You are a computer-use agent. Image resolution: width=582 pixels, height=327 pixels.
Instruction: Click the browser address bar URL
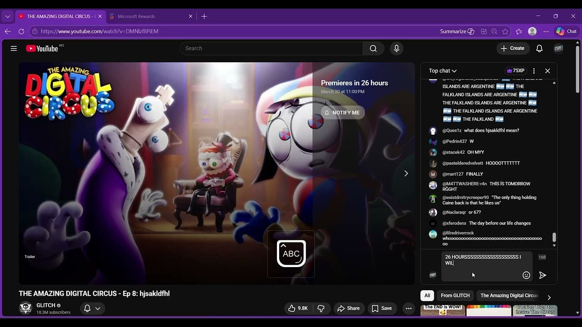click(100, 31)
